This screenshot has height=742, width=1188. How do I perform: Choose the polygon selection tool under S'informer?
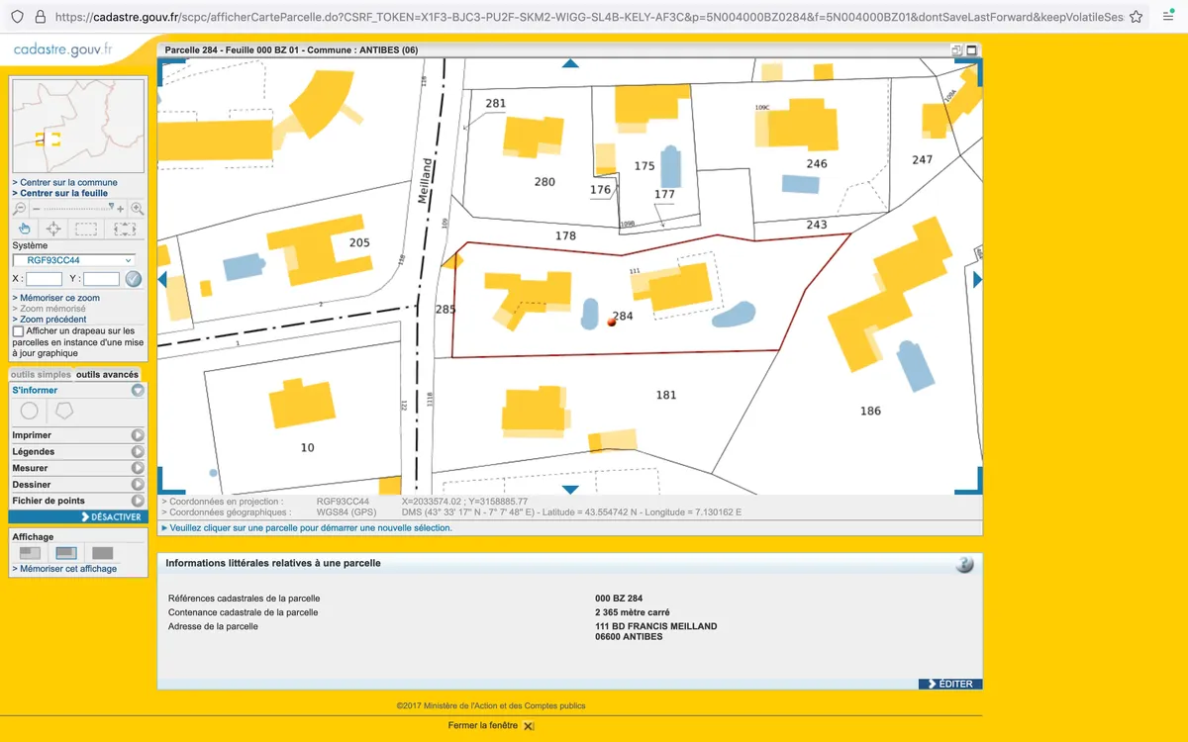tap(63, 411)
